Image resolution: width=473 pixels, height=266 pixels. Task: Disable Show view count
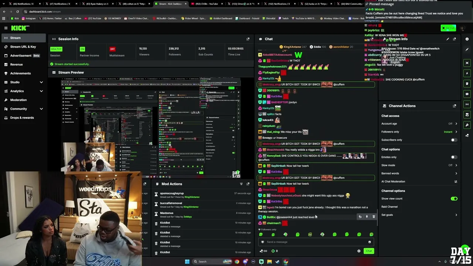pyautogui.click(x=454, y=199)
